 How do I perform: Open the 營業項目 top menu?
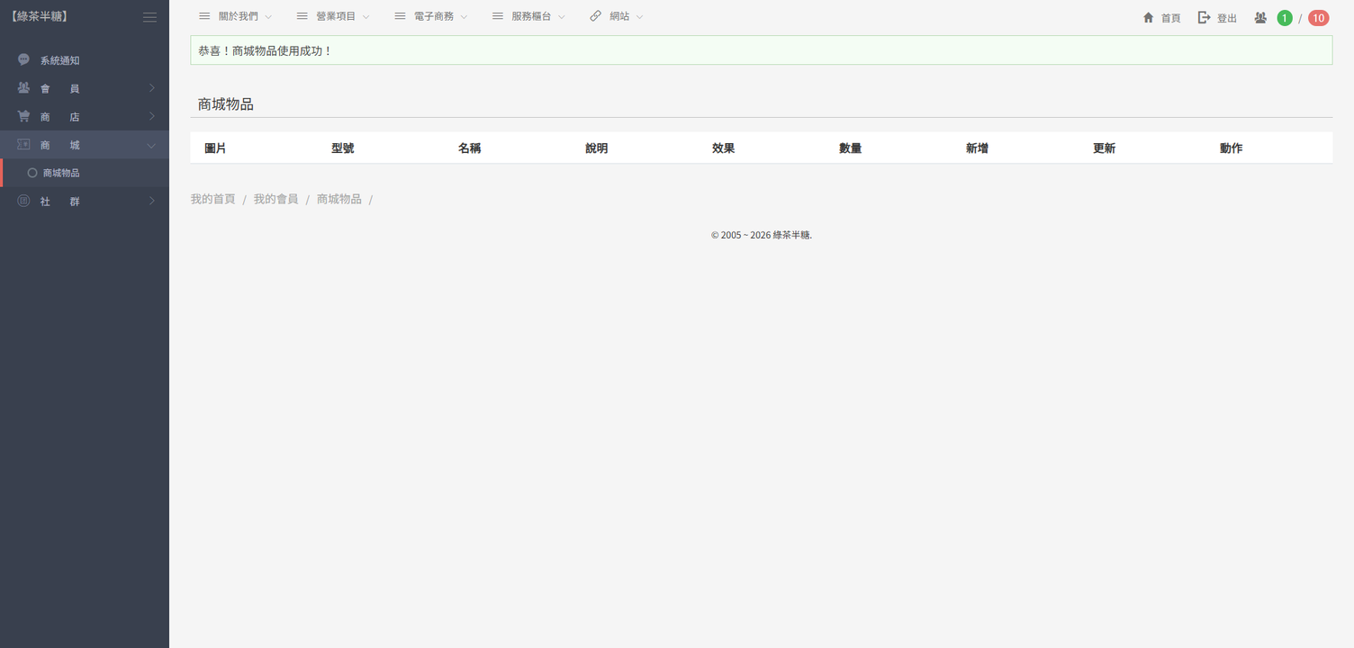(x=335, y=16)
